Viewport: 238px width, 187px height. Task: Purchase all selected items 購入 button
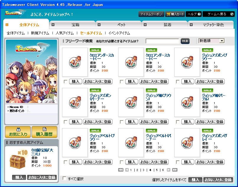pos(195,180)
